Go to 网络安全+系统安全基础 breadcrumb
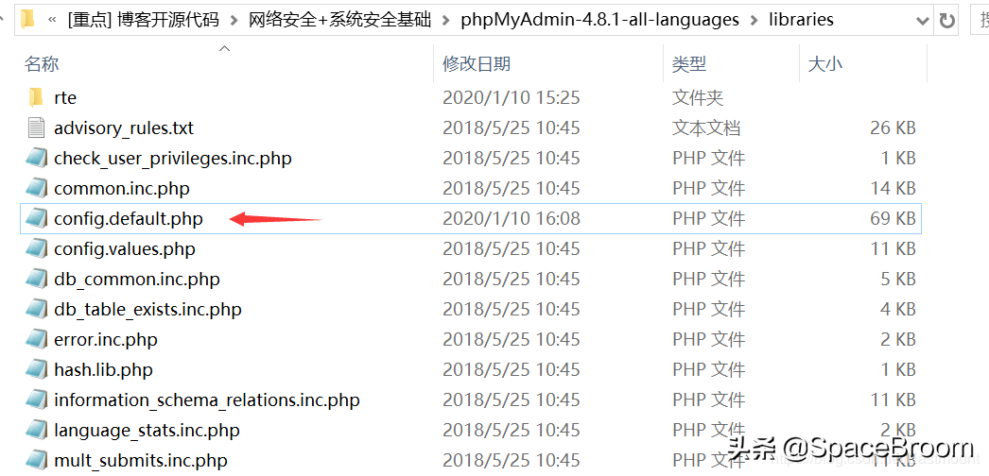The width and height of the screenshot is (989, 476). (x=340, y=20)
